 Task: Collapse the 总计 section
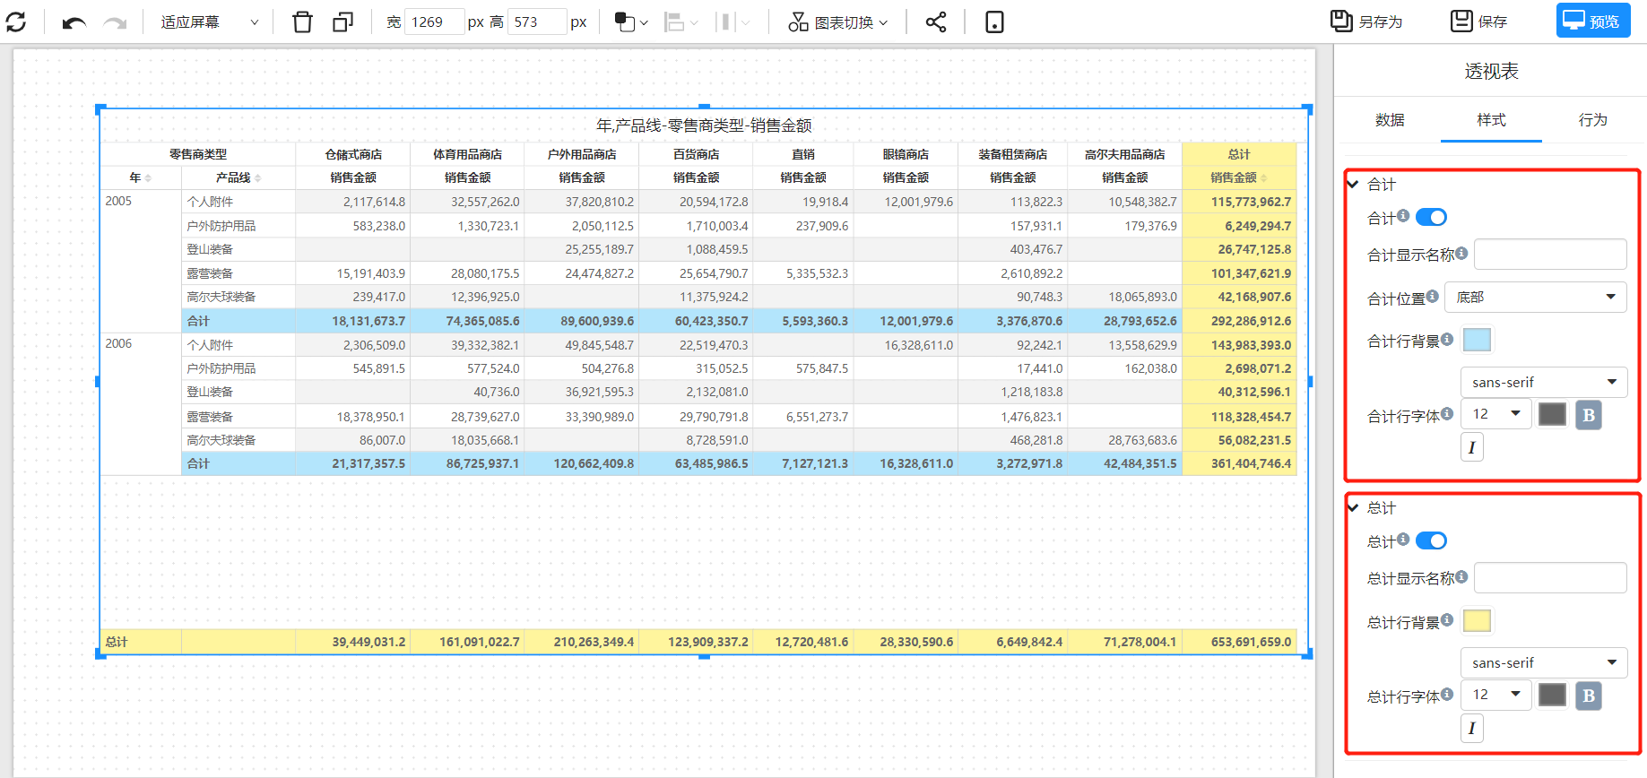[x=1354, y=507]
